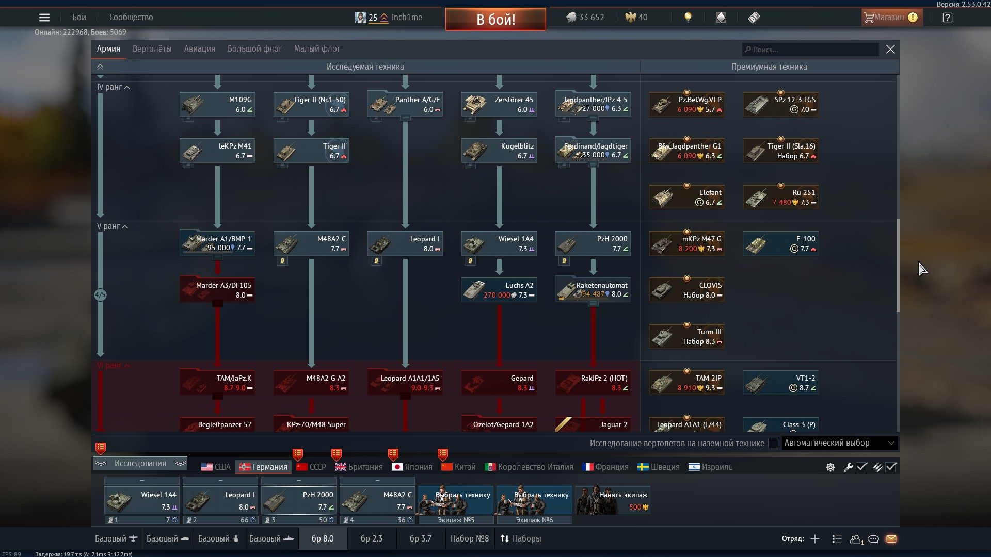Open the chat bubble icon
The image size is (991, 557).
click(873, 539)
